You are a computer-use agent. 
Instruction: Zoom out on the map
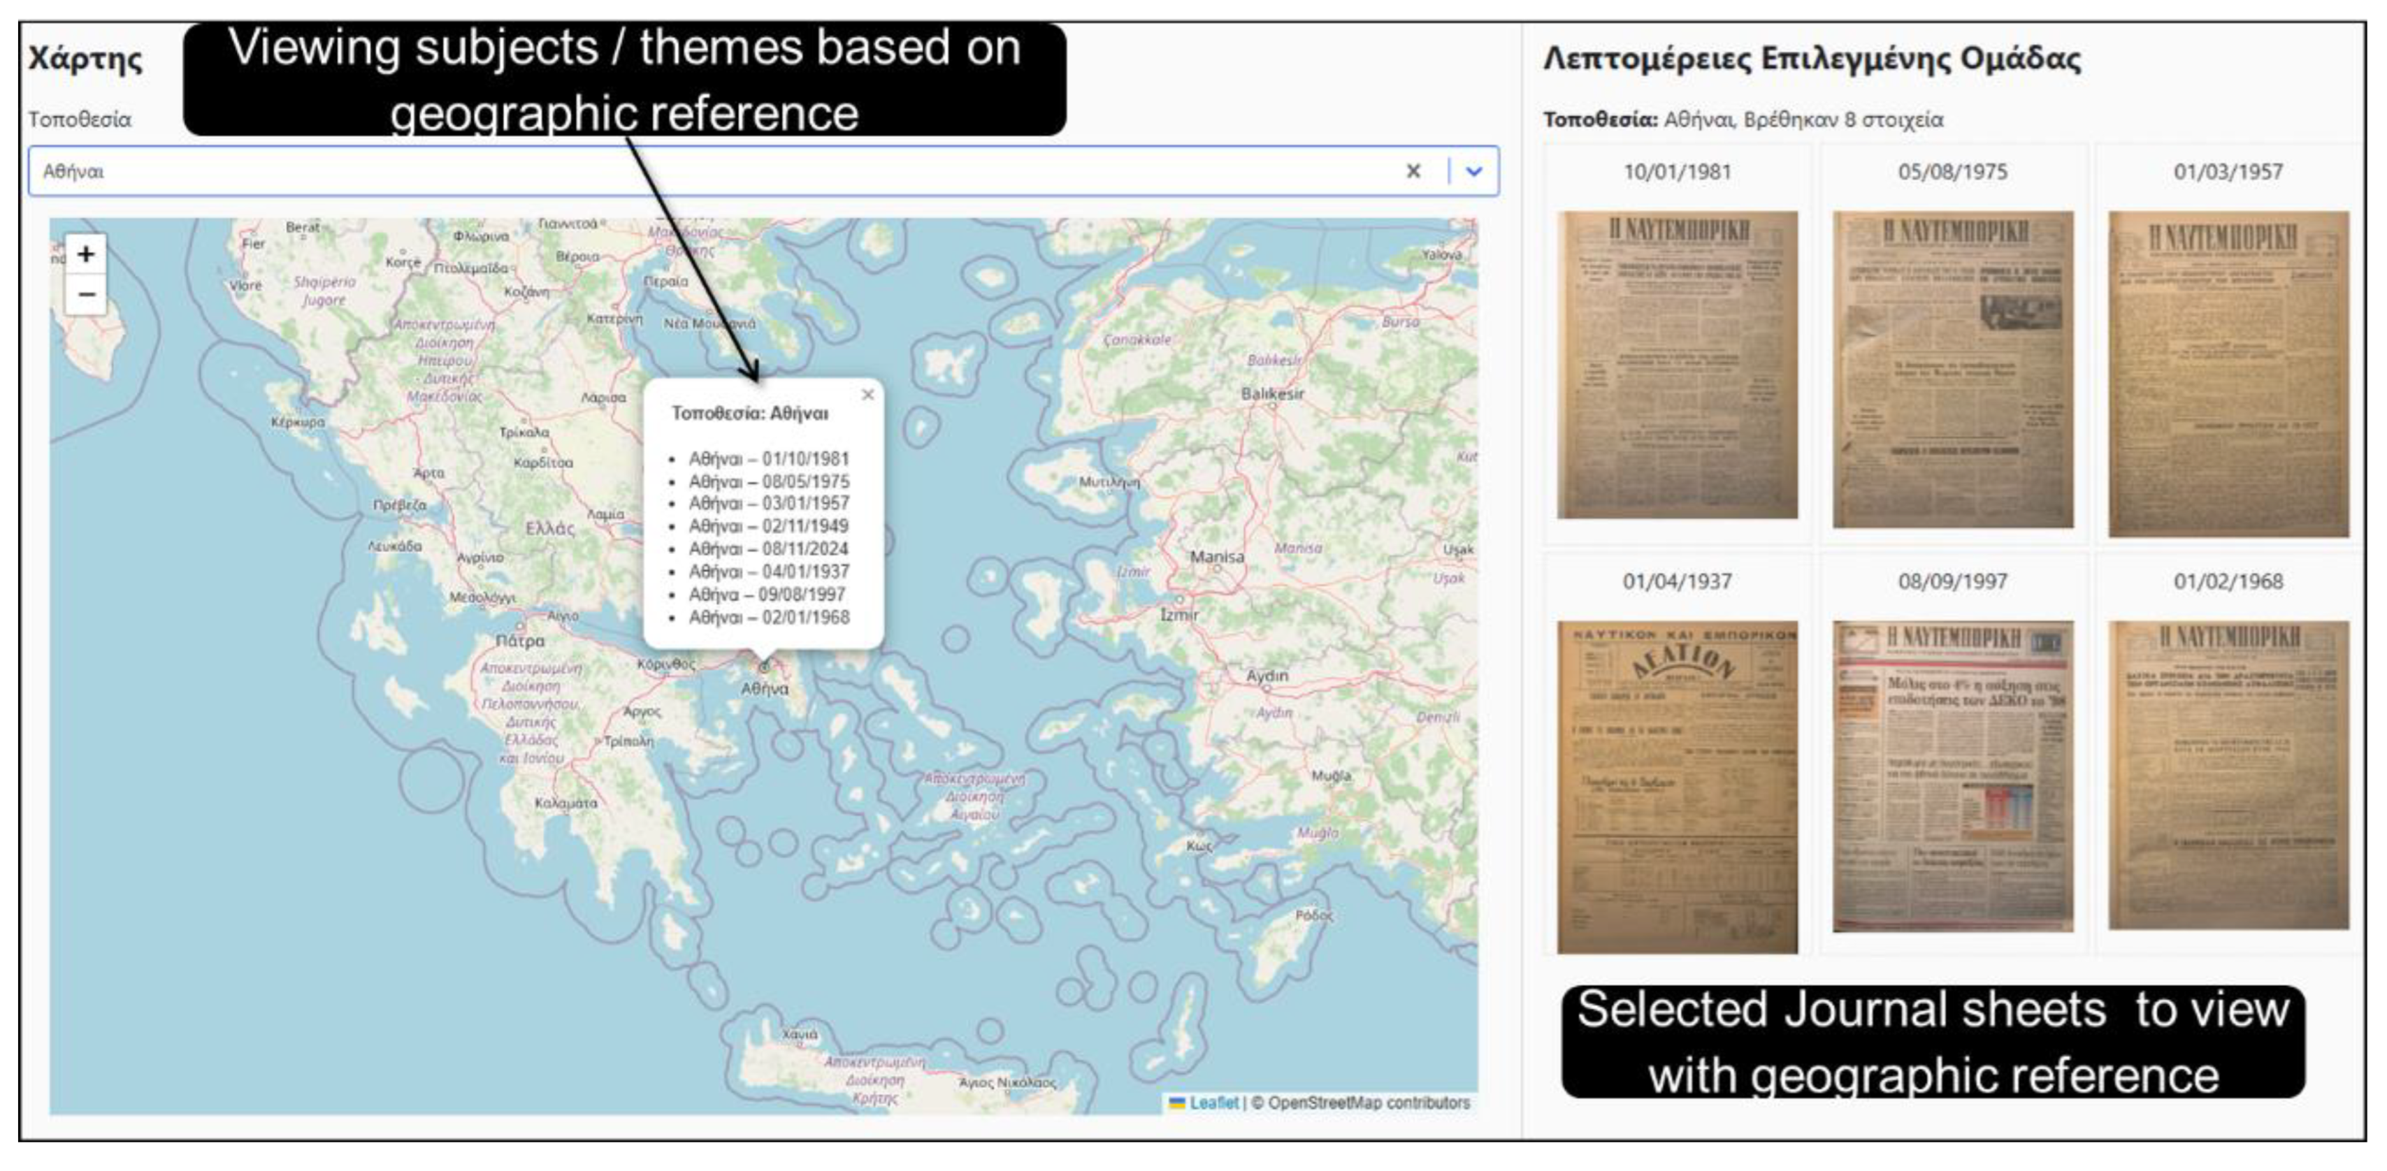tap(85, 295)
